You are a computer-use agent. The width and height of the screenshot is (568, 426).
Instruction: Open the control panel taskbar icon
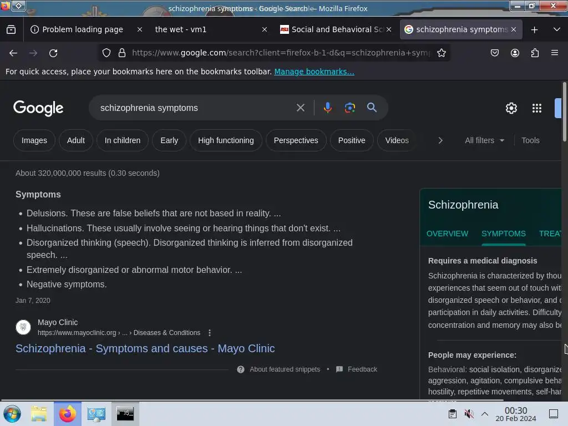pos(97,414)
